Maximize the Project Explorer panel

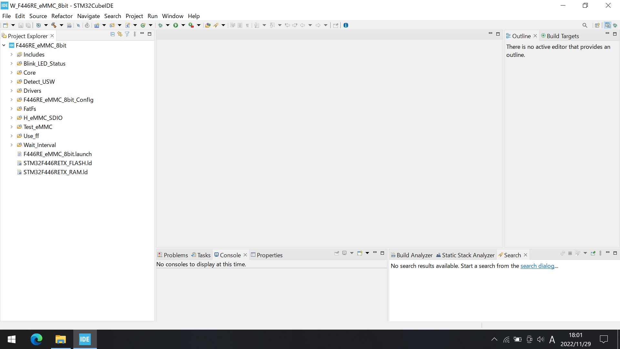click(x=150, y=34)
